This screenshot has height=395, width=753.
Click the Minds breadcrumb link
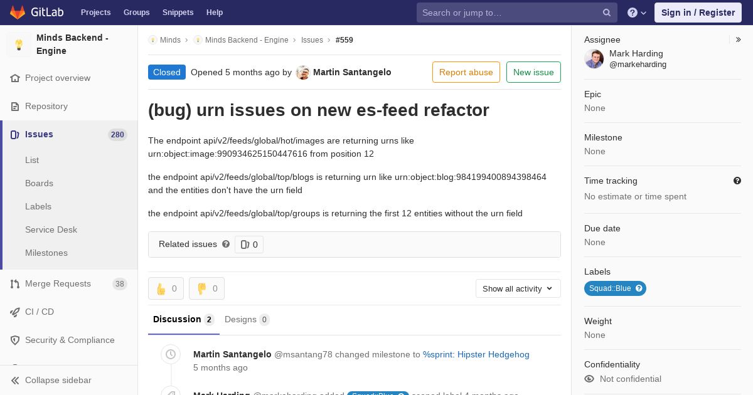click(170, 40)
